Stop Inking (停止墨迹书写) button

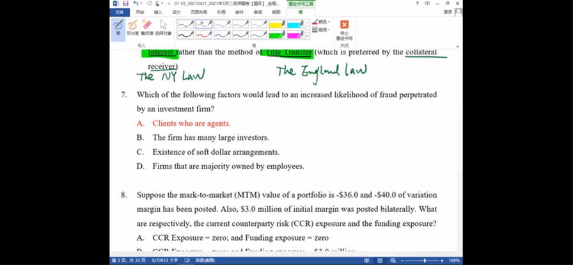(344, 30)
